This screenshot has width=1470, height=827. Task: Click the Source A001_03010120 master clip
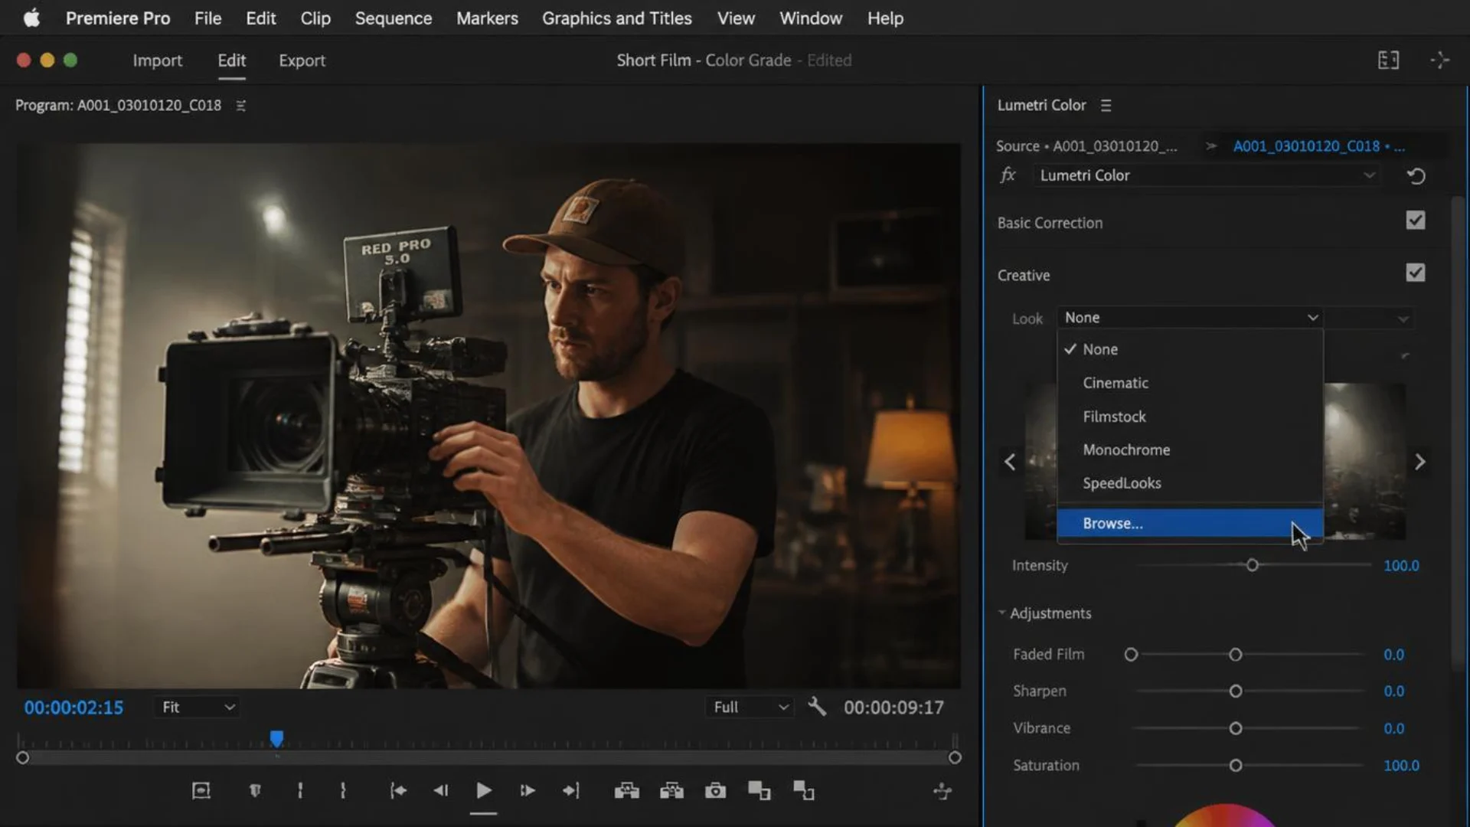[x=1086, y=145]
